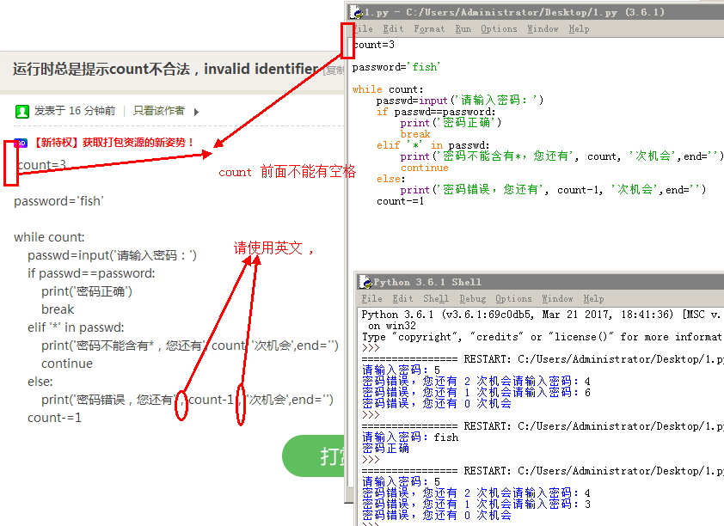Open the Run menu in the editor
The width and height of the screenshot is (724, 526).
[463, 29]
